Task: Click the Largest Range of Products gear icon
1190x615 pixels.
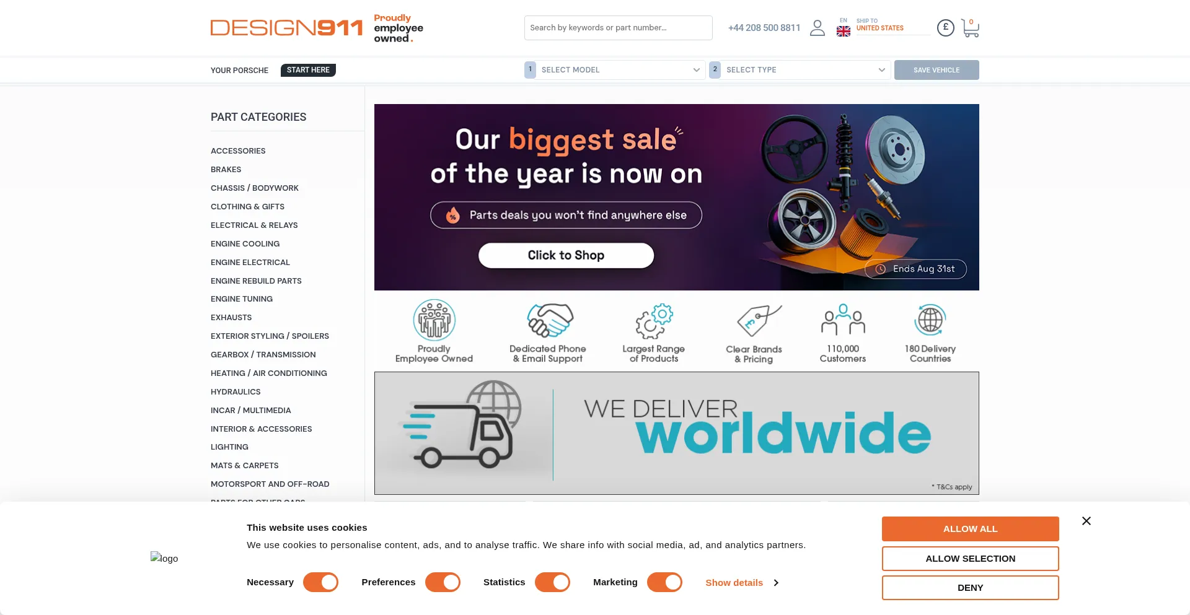Action: click(x=654, y=321)
